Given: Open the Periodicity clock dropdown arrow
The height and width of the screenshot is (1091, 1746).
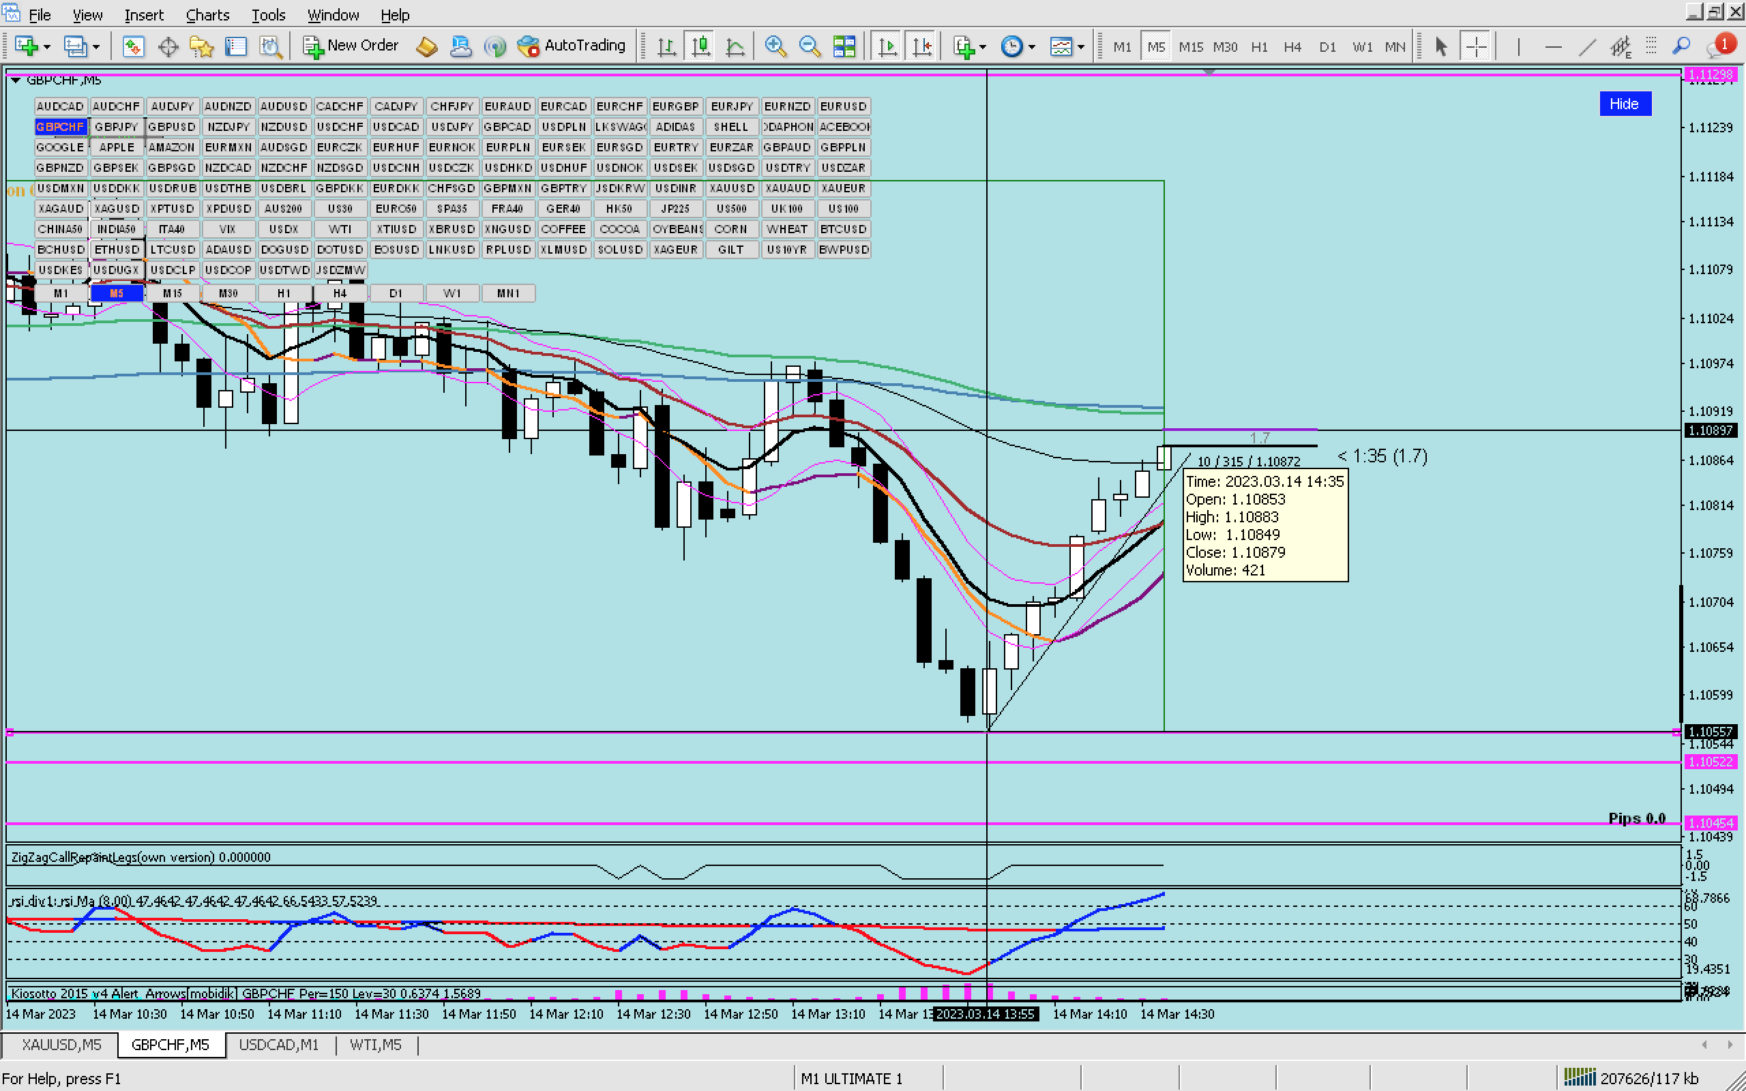Looking at the screenshot, I should 1032,48.
